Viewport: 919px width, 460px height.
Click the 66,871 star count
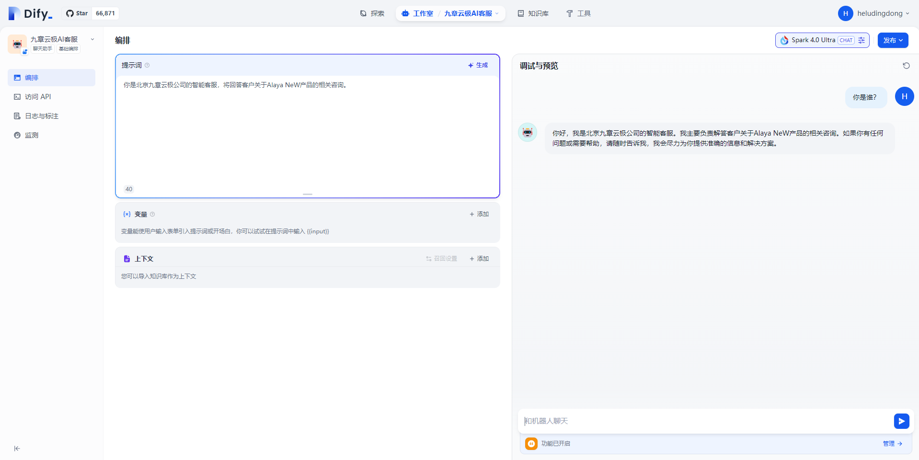105,13
